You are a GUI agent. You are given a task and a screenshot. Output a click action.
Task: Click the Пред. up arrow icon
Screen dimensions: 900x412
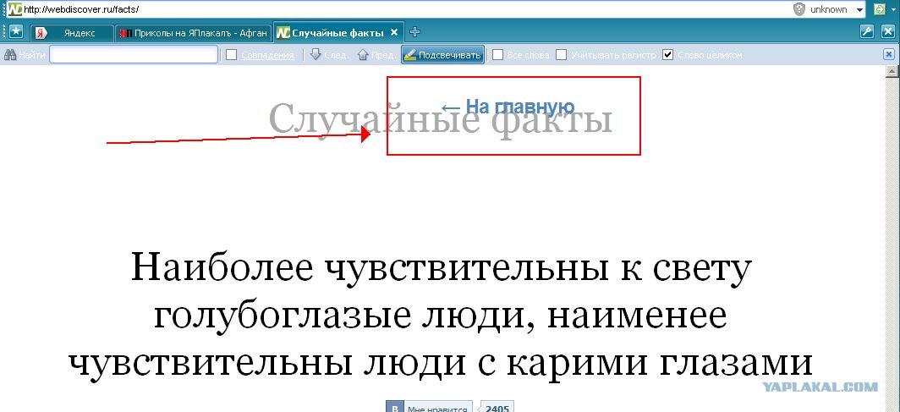pos(362,54)
